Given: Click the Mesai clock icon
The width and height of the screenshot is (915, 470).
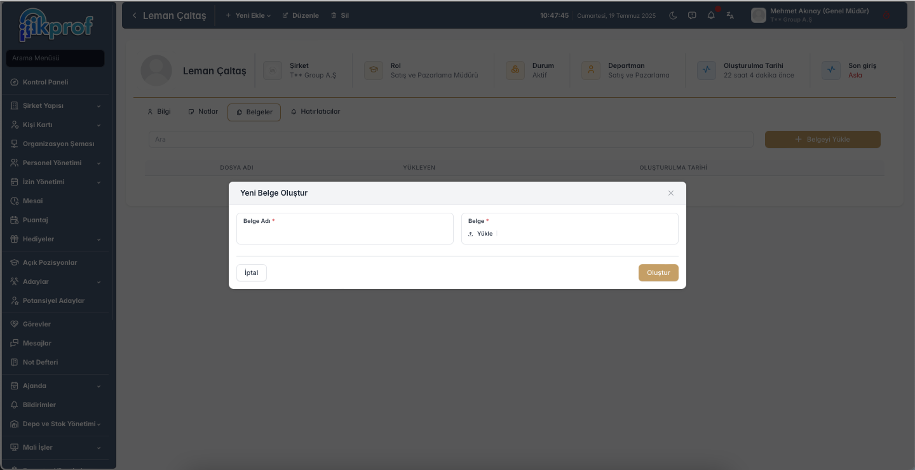Looking at the screenshot, I should coord(15,201).
